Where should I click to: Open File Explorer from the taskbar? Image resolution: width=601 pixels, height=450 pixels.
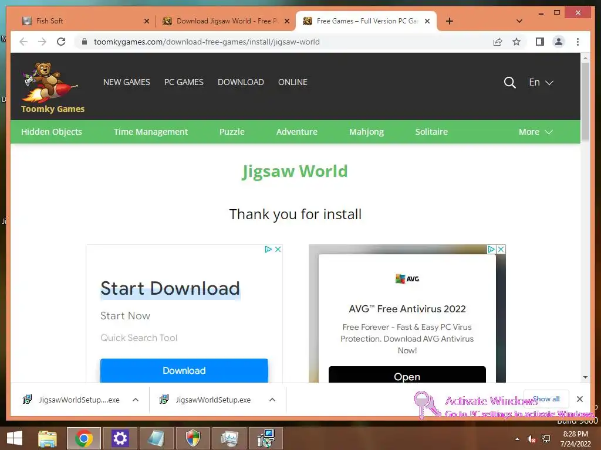pyautogui.click(x=48, y=438)
